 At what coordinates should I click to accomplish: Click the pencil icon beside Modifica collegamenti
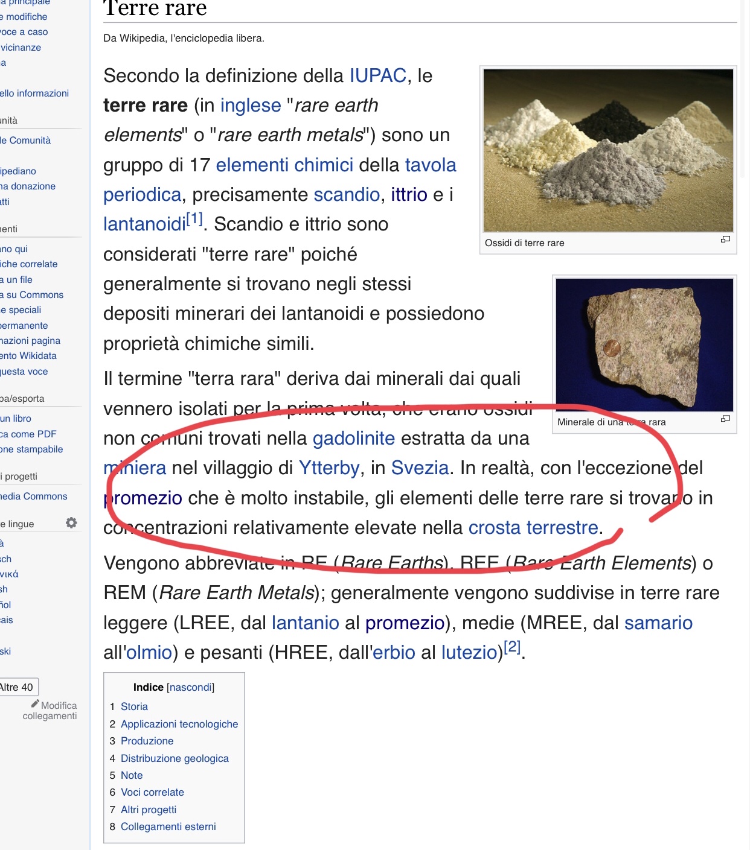(x=35, y=703)
